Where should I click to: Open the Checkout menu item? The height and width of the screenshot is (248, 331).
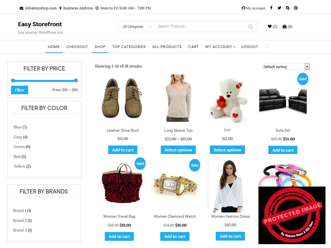coord(77,47)
